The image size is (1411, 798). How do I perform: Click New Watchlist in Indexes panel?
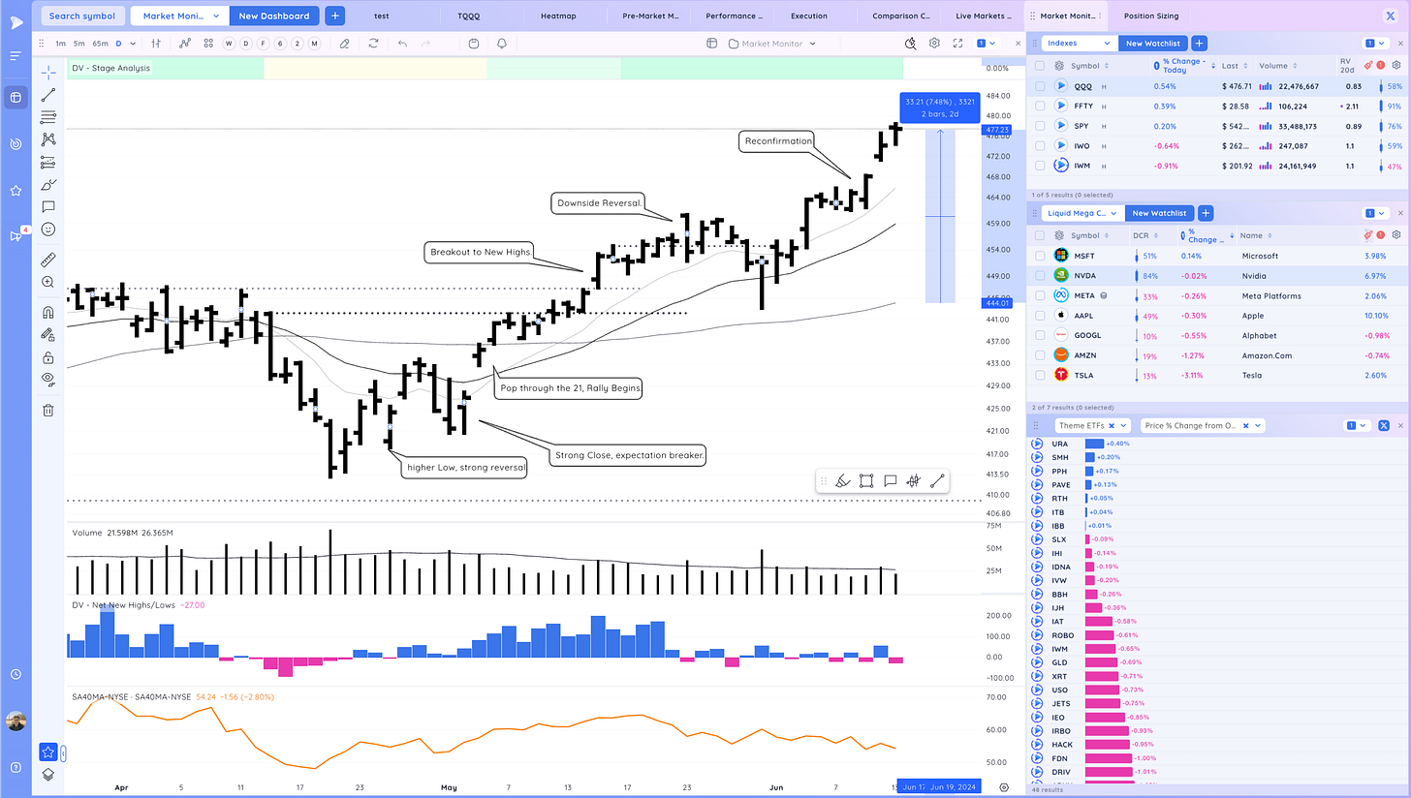click(1153, 44)
